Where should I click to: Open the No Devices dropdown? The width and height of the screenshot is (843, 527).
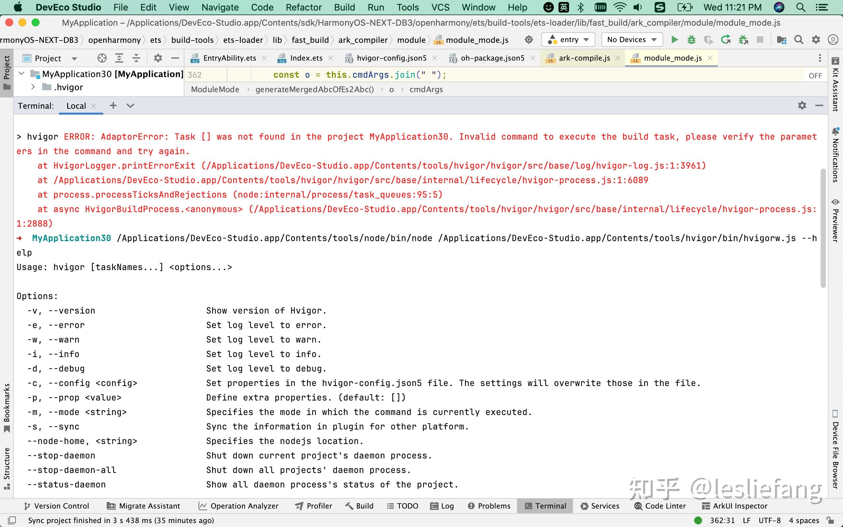pos(632,40)
